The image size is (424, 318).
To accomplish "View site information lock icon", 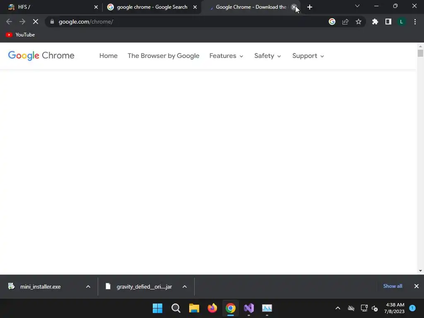I will (52, 22).
